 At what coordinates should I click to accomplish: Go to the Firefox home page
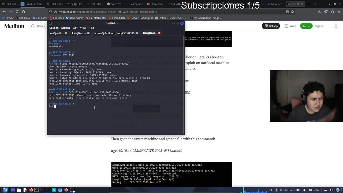click(x=24, y=12)
